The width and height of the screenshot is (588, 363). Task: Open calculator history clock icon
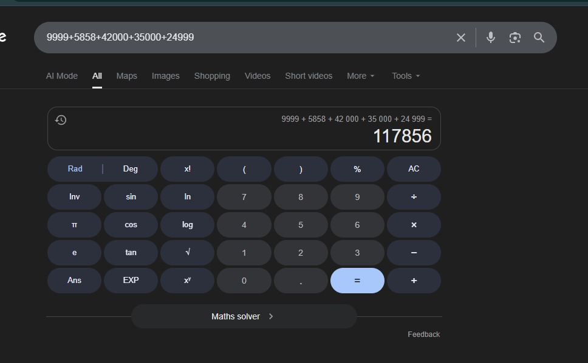61,120
